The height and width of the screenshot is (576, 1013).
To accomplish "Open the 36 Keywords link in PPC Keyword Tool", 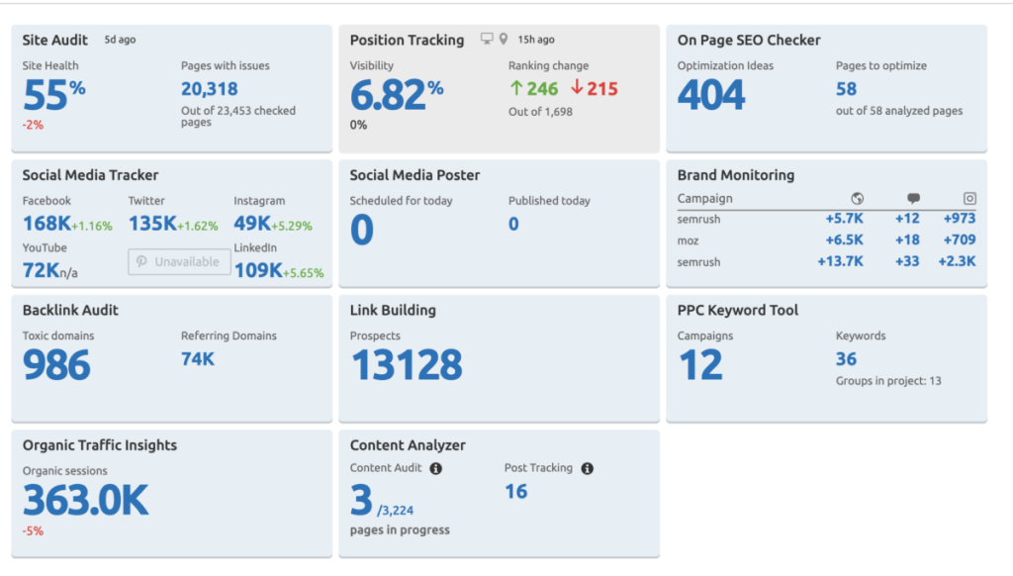I will tap(846, 359).
